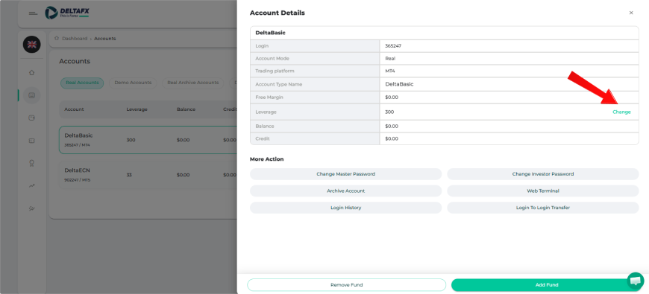Click the Add Fund button
Screen dimensions: 649x294
tap(547, 285)
